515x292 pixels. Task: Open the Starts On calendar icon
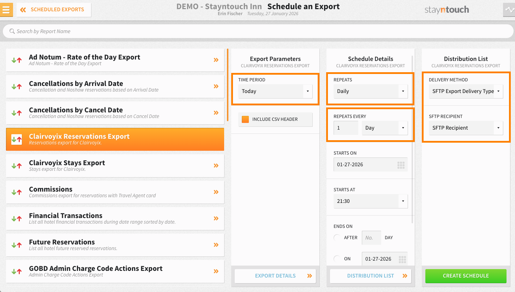click(x=401, y=165)
